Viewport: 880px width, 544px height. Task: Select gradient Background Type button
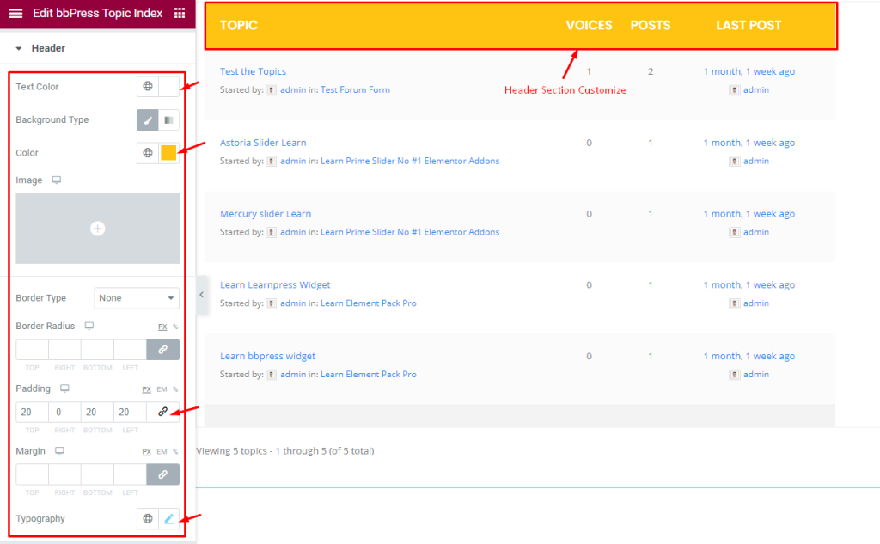tap(169, 119)
